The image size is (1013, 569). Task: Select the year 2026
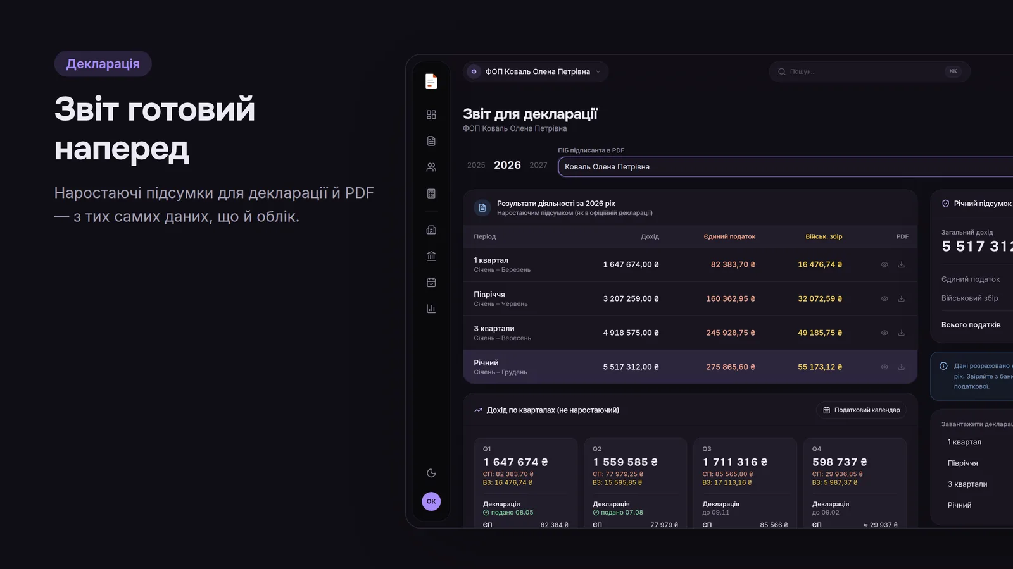click(x=507, y=165)
